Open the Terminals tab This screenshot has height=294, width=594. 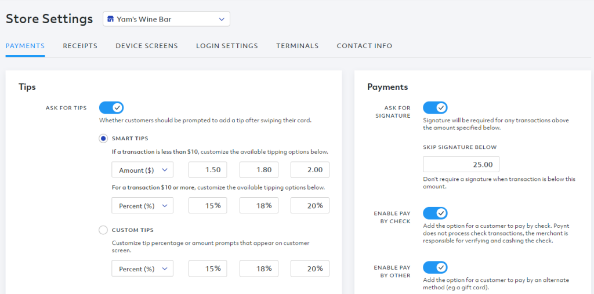(298, 46)
